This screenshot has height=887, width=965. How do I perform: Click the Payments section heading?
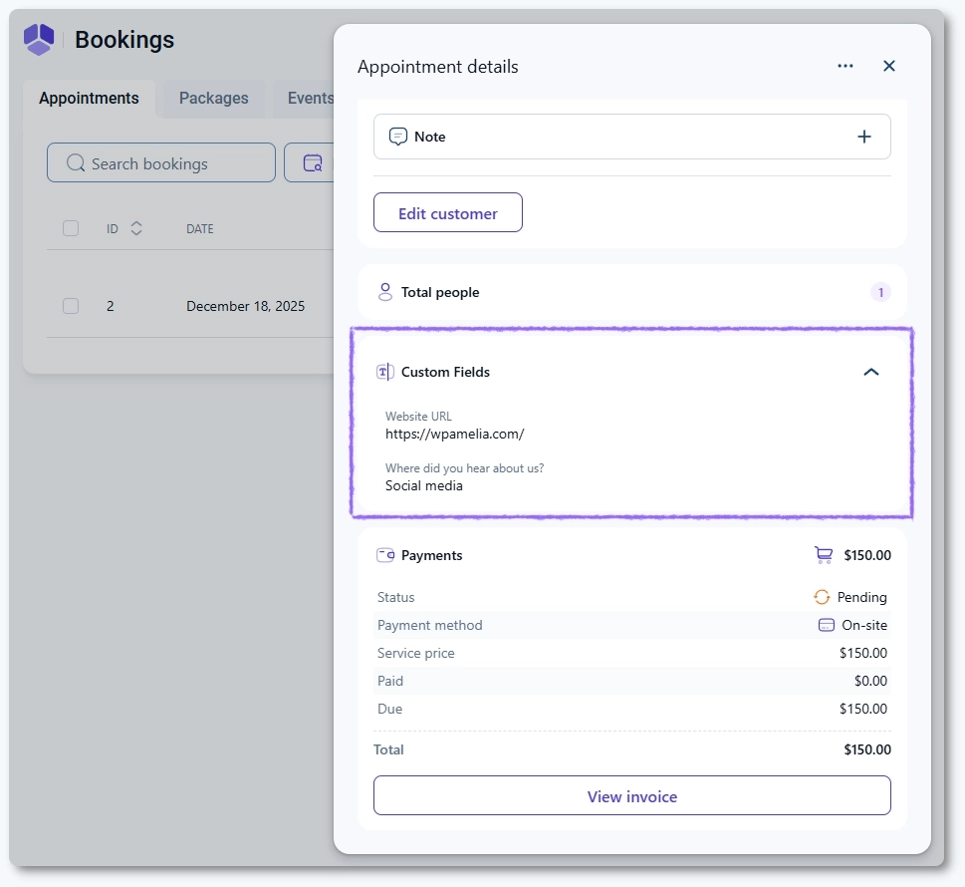431,555
